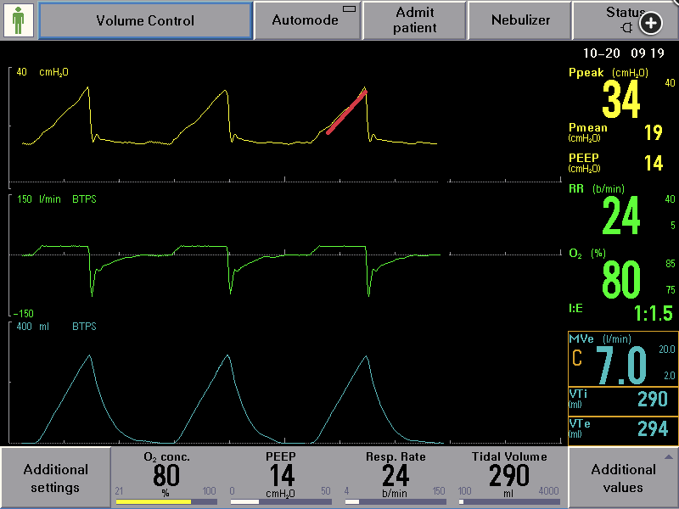Click the date and time display

[x=624, y=52]
